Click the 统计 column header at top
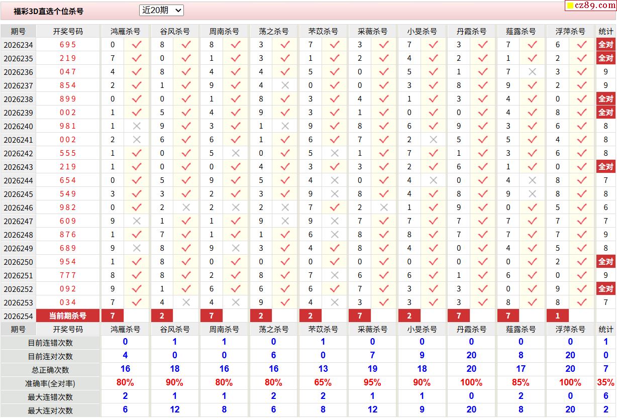Viewport: 617px width, 418px height. 606,31
